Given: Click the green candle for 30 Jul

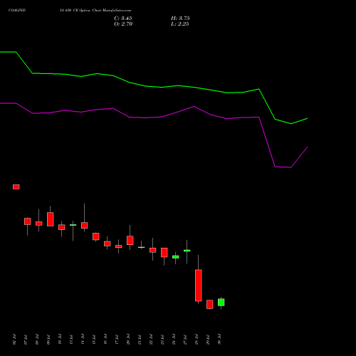Looking at the screenshot, I should pyautogui.click(x=221, y=303).
